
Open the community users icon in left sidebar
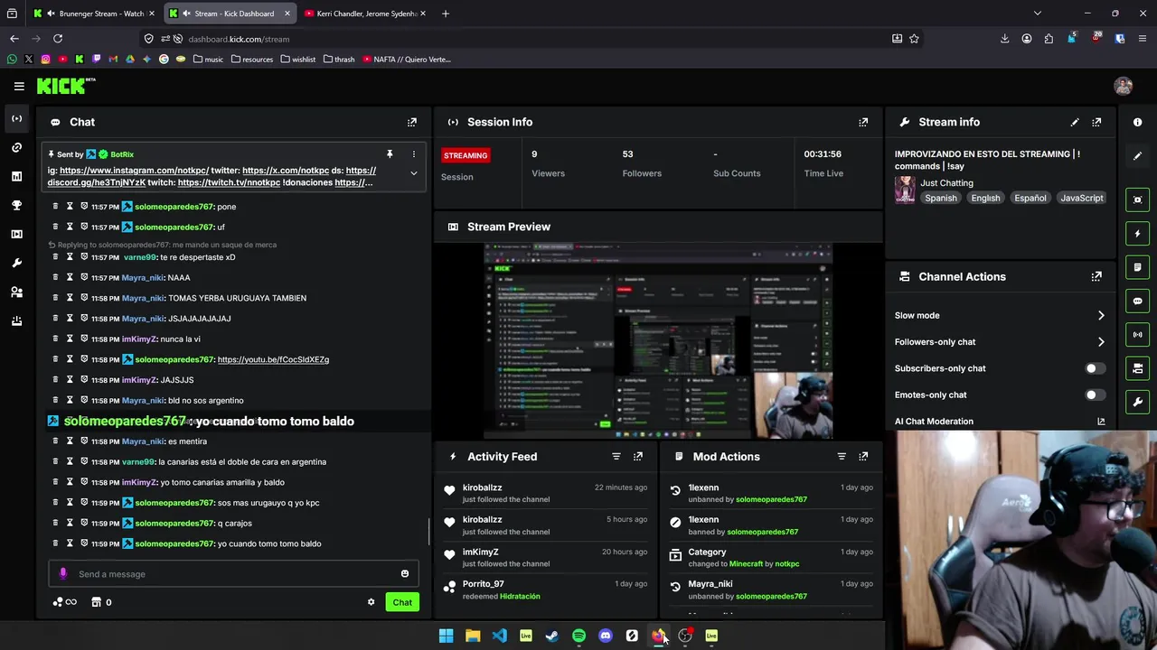click(16, 292)
